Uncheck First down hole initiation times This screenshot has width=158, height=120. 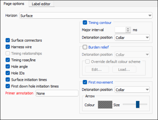tap(8, 86)
